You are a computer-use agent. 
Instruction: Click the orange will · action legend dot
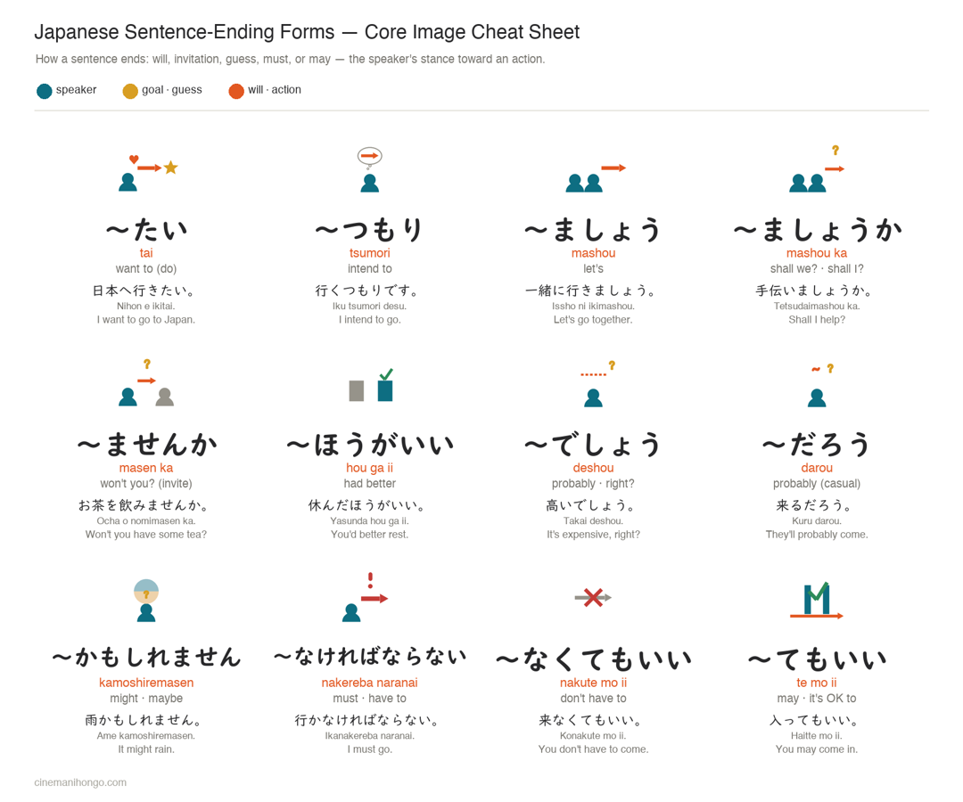[x=236, y=91]
